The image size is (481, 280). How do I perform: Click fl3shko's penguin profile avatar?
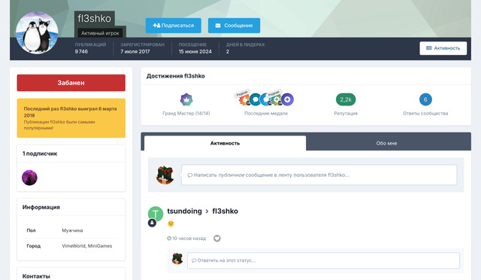37,33
